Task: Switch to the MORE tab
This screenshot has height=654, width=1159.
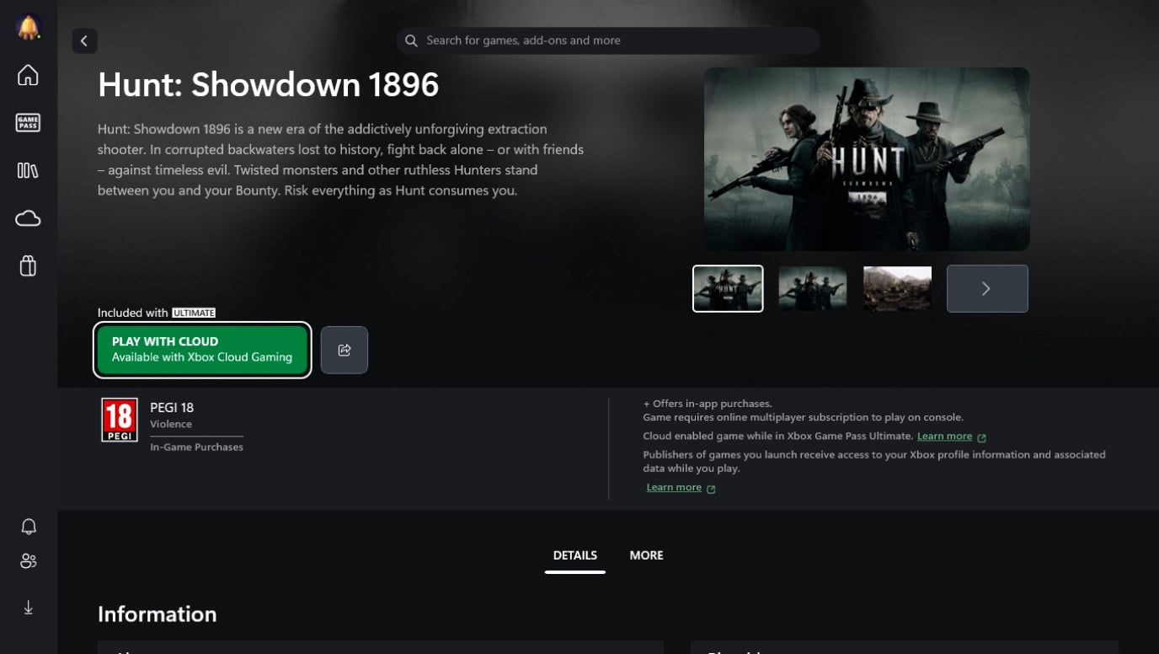Action: point(646,555)
